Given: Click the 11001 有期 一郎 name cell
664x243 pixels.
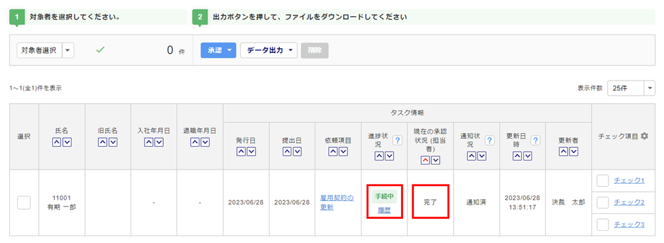Looking at the screenshot, I should tap(62, 203).
